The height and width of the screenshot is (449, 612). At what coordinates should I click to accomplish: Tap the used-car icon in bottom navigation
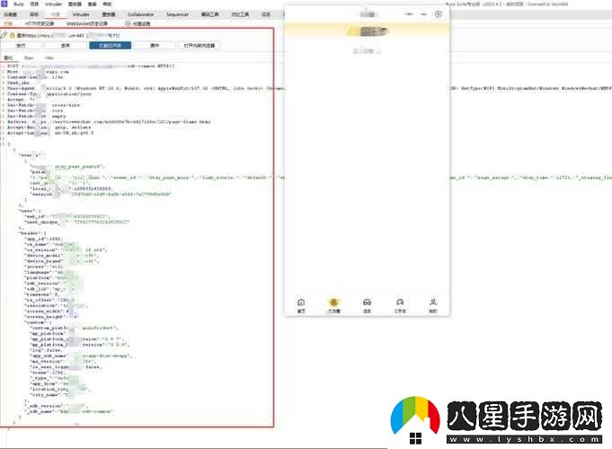point(400,303)
